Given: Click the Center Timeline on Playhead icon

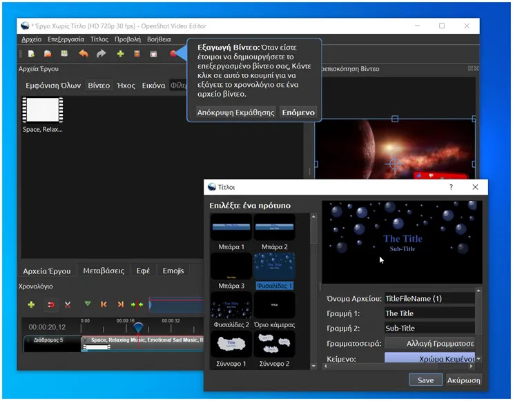Looking at the screenshot, I should click(x=137, y=304).
